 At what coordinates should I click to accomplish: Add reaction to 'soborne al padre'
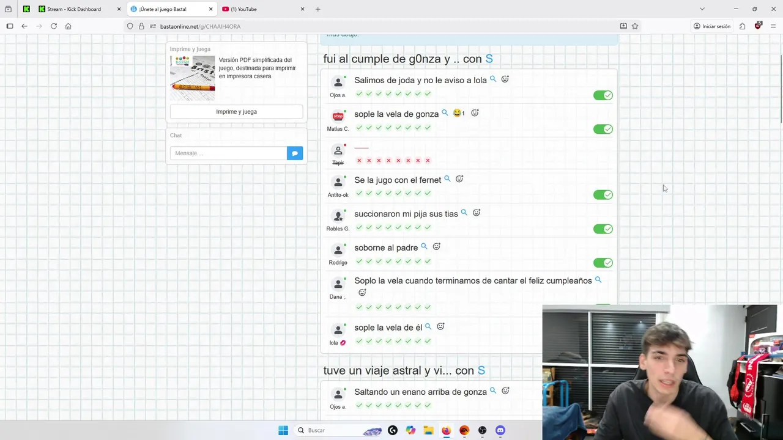436,247
